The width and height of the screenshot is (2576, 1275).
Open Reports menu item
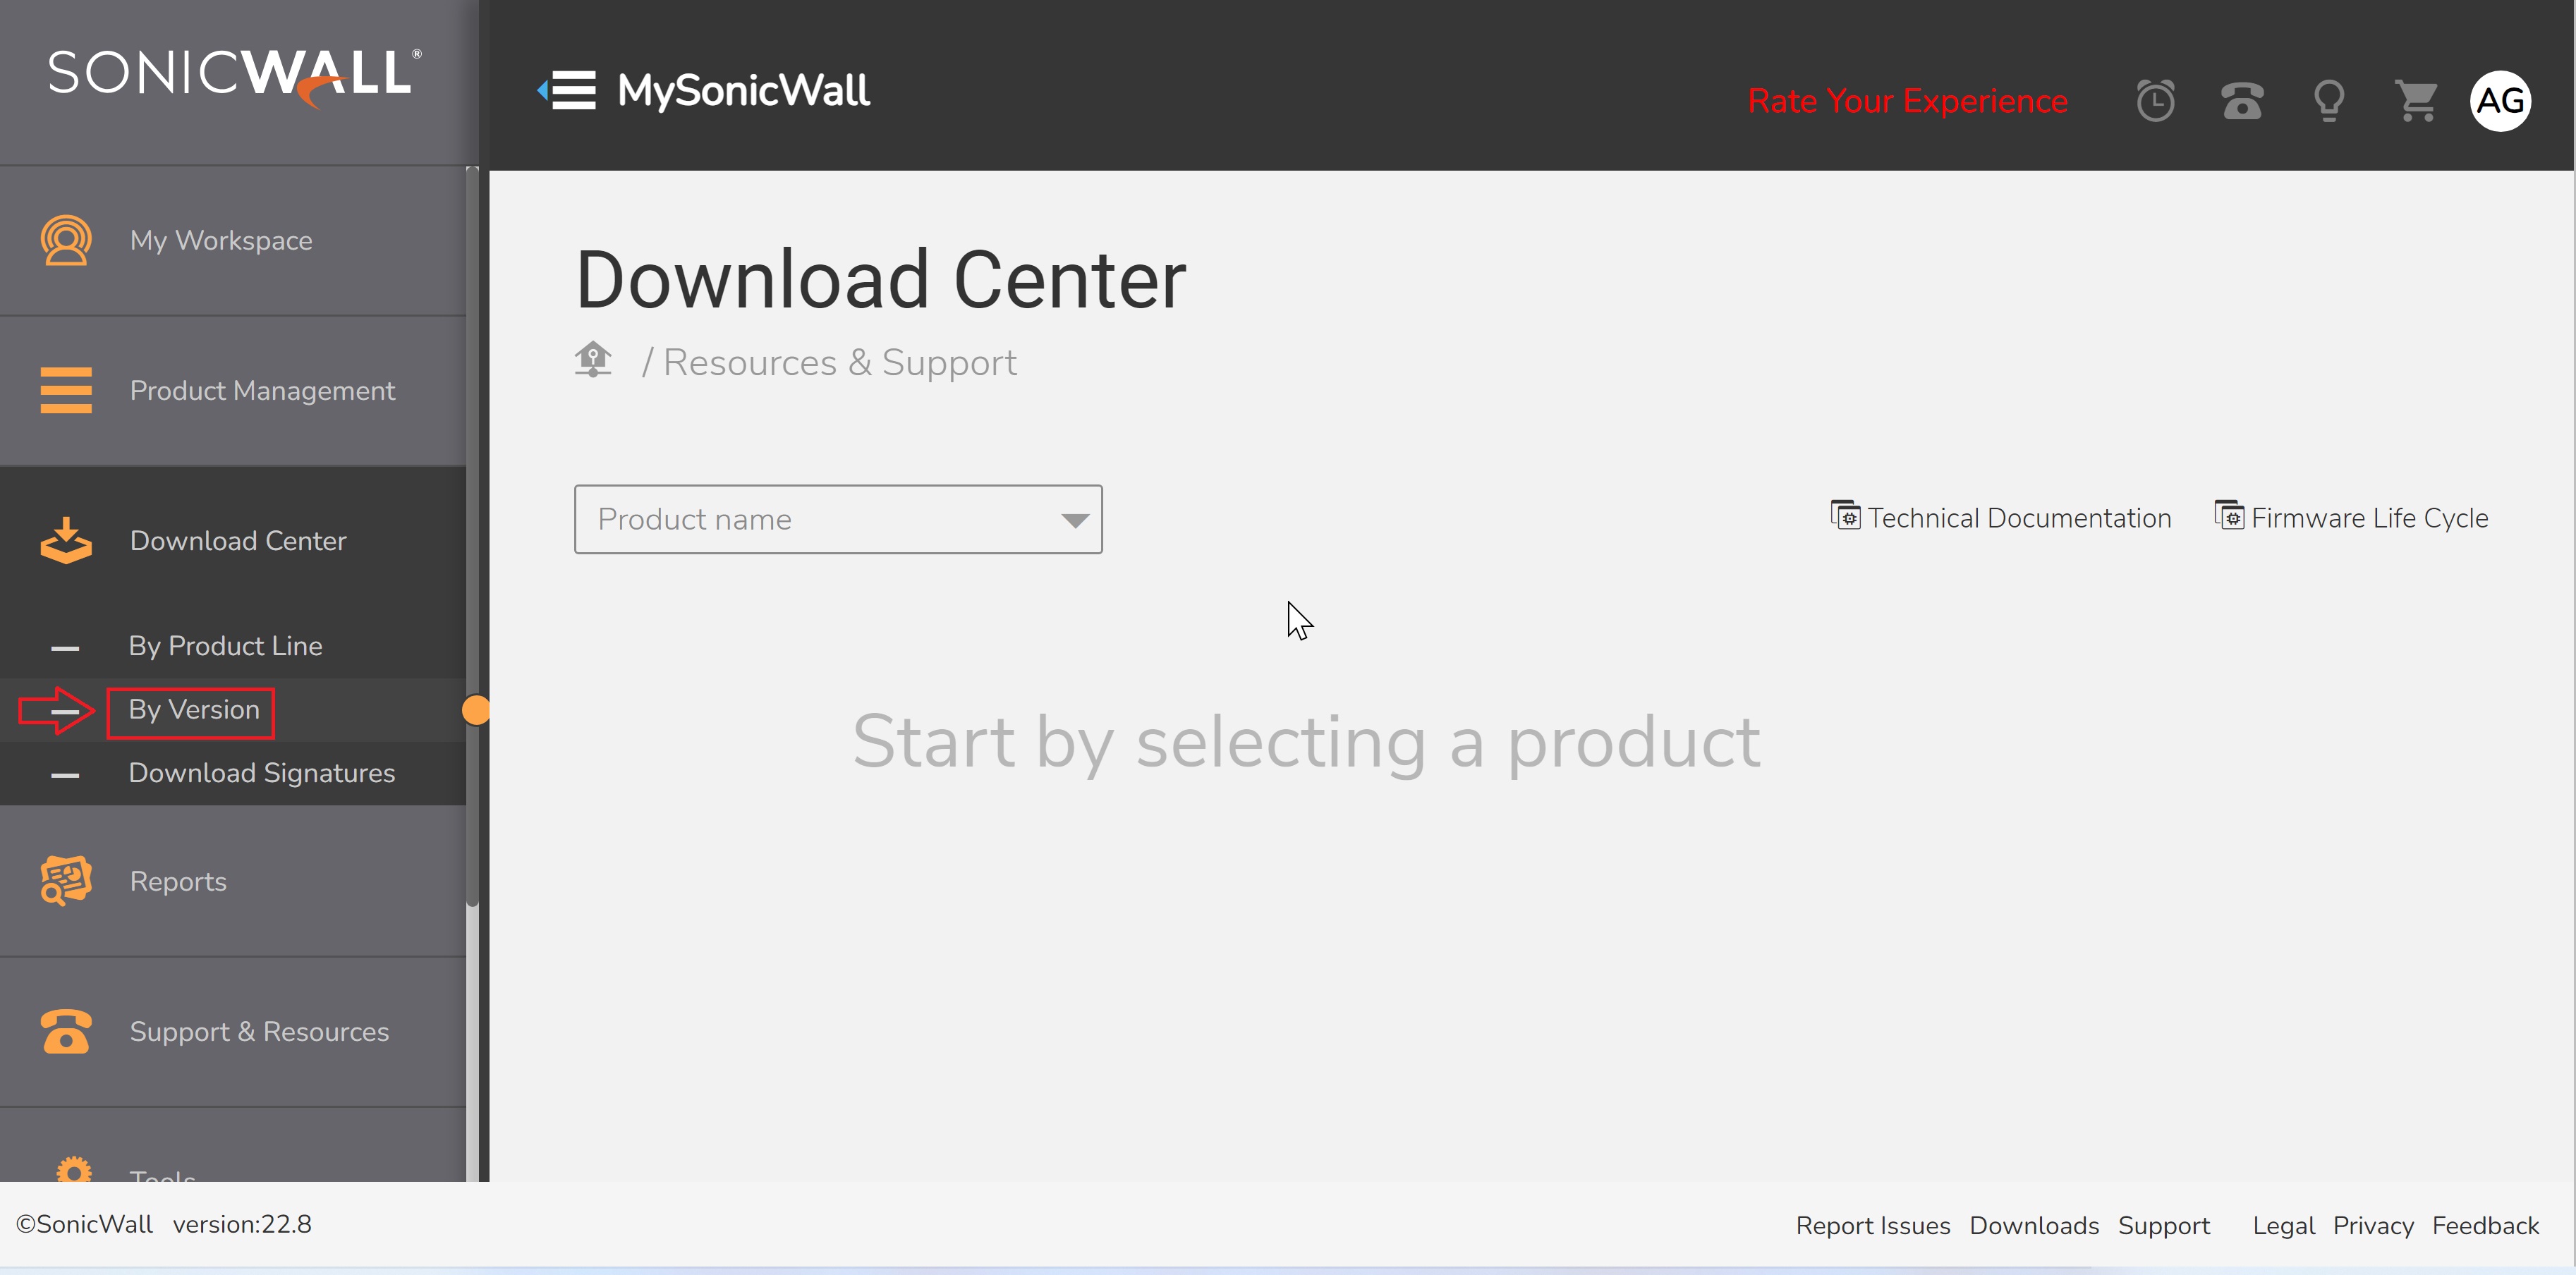point(233,881)
